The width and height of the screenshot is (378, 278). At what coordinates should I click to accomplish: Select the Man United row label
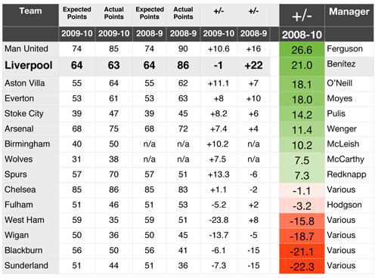tap(30, 49)
